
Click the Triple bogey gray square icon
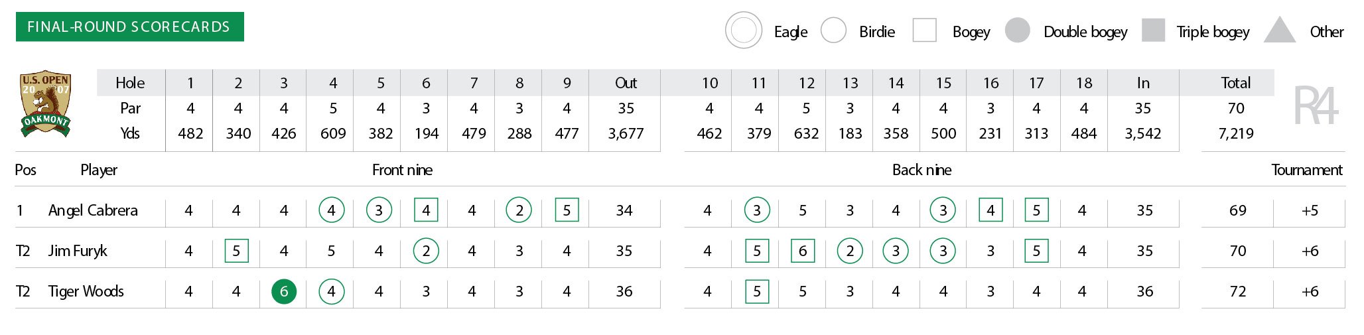[1153, 31]
